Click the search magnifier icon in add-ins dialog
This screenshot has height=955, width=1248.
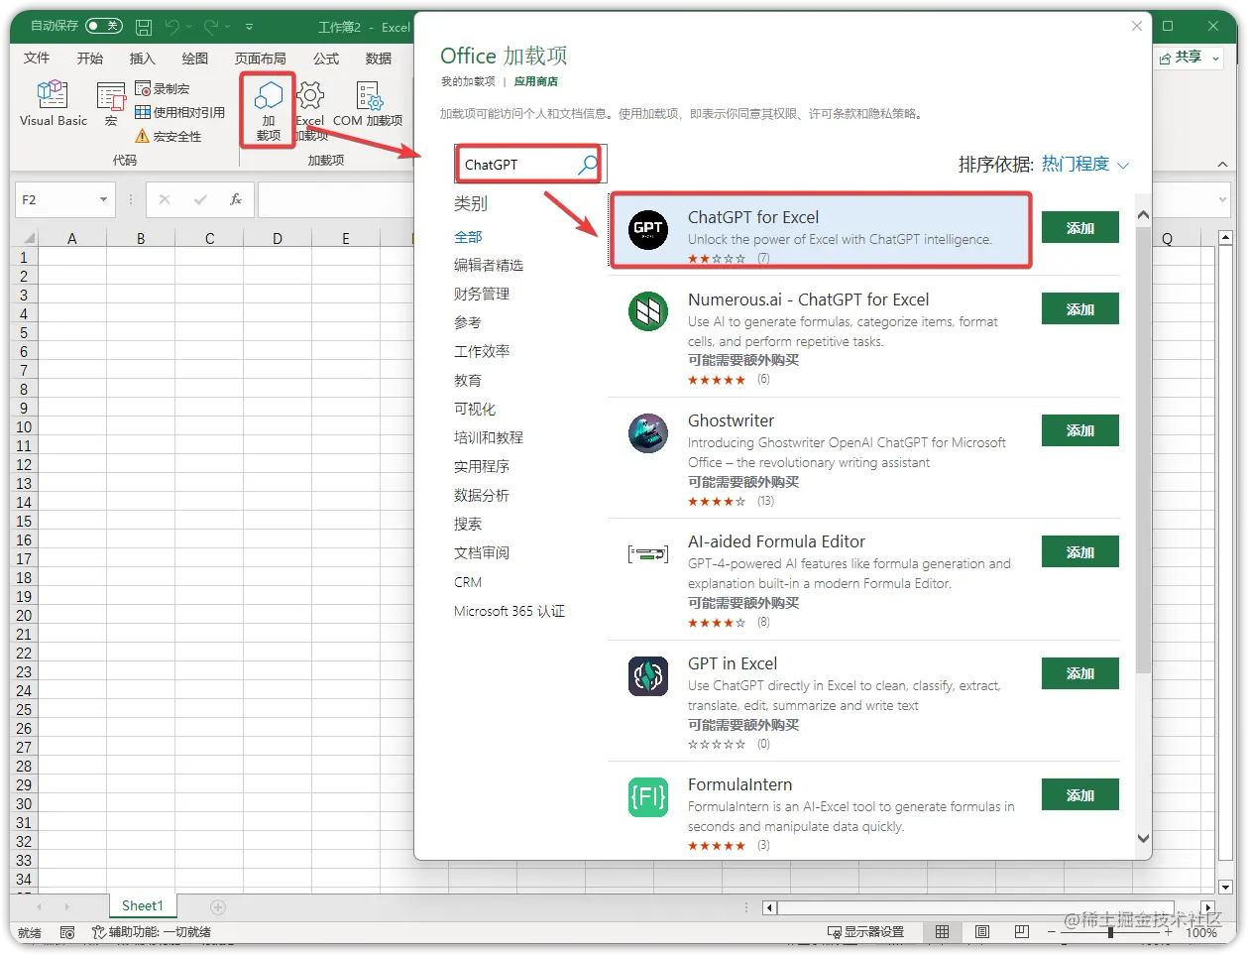tap(588, 164)
